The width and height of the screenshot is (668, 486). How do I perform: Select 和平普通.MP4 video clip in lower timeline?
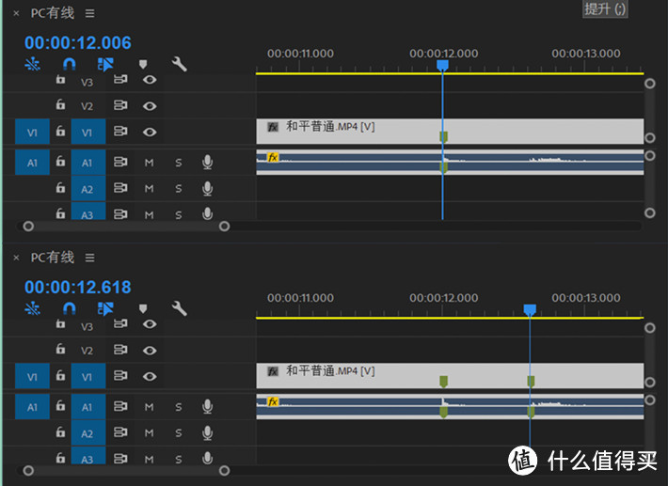tap(450, 376)
